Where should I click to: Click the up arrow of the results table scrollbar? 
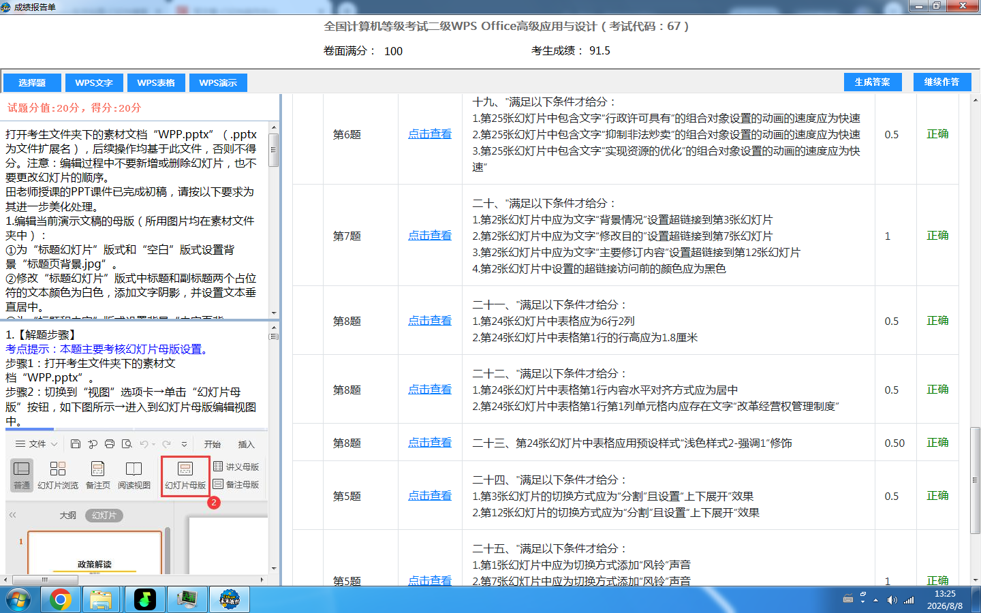click(976, 100)
